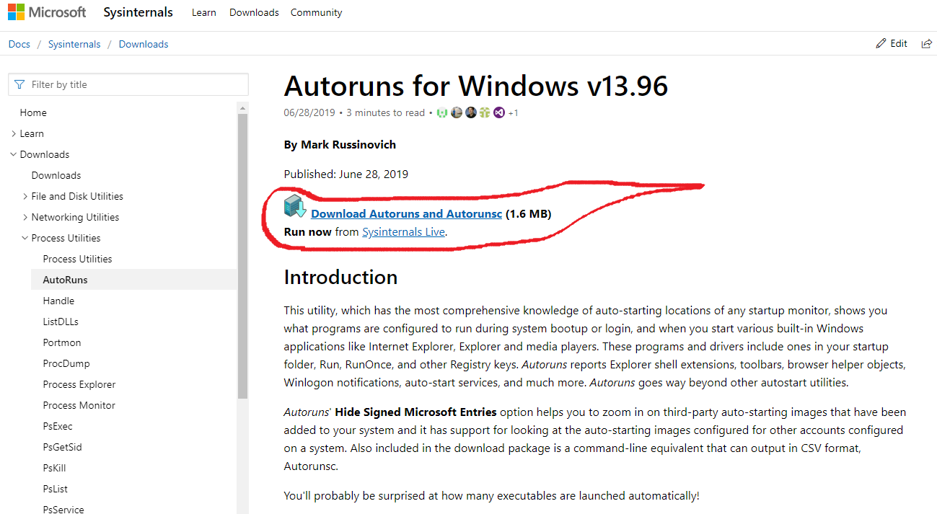Go to Docs breadcrumb
The height and width of the screenshot is (514, 937).
click(19, 44)
